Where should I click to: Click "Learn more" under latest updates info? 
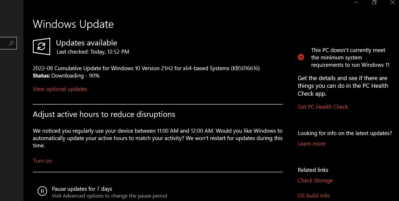tap(311, 143)
